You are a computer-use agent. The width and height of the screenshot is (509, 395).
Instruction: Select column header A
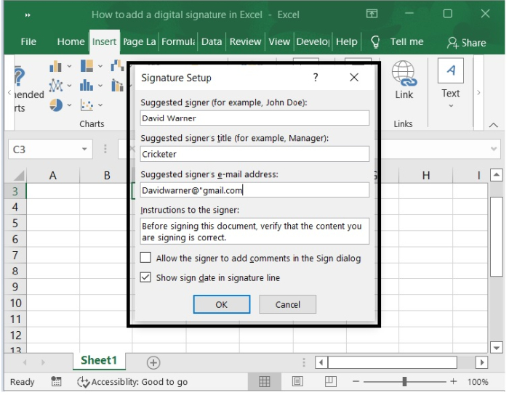[53, 175]
